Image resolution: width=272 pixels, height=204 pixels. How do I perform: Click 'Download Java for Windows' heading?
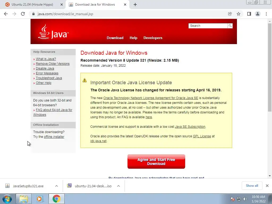(x=114, y=53)
